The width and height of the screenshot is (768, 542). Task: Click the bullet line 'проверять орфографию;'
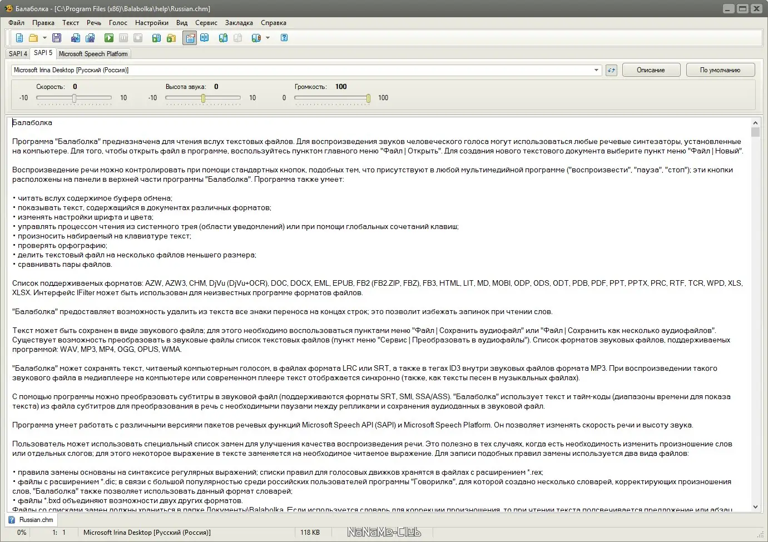[62, 246]
